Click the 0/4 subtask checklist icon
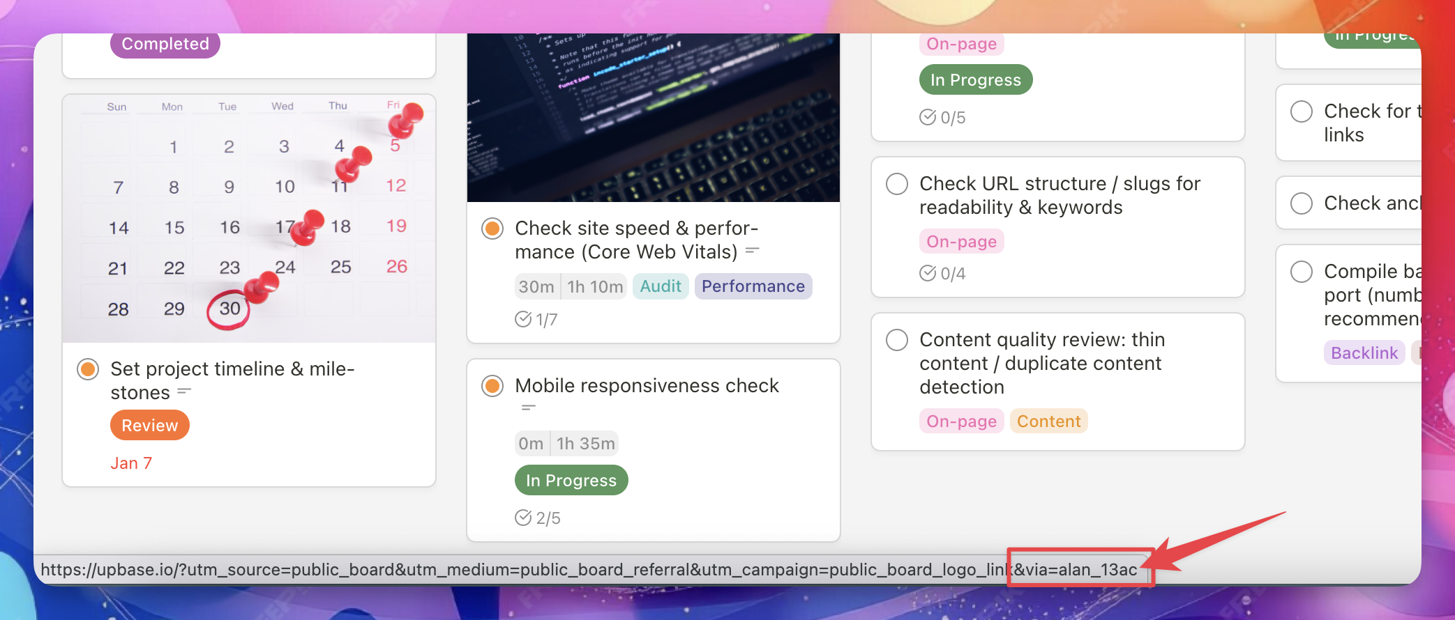1455x620 pixels. [x=928, y=273]
